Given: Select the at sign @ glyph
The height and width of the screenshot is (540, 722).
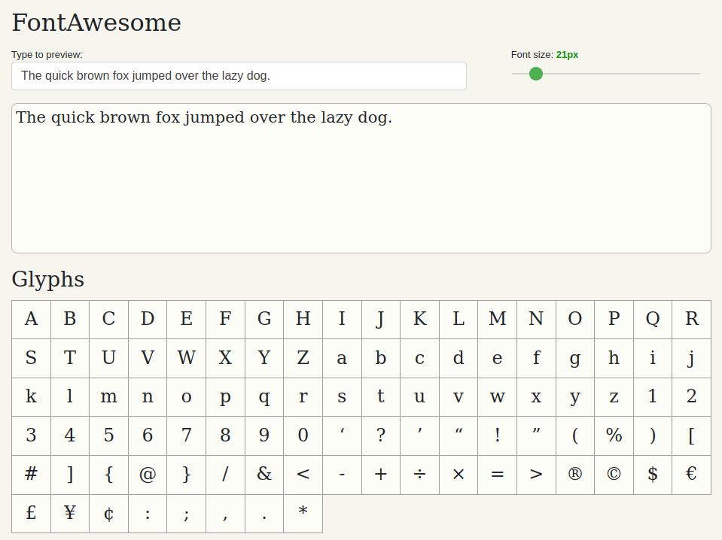Looking at the screenshot, I should pos(148,475).
